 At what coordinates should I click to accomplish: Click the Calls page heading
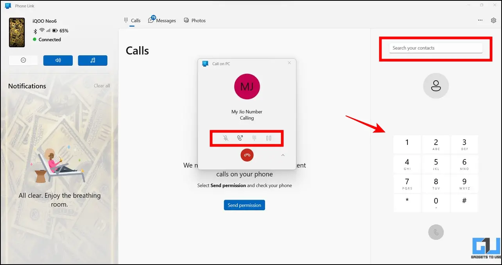pos(137,50)
